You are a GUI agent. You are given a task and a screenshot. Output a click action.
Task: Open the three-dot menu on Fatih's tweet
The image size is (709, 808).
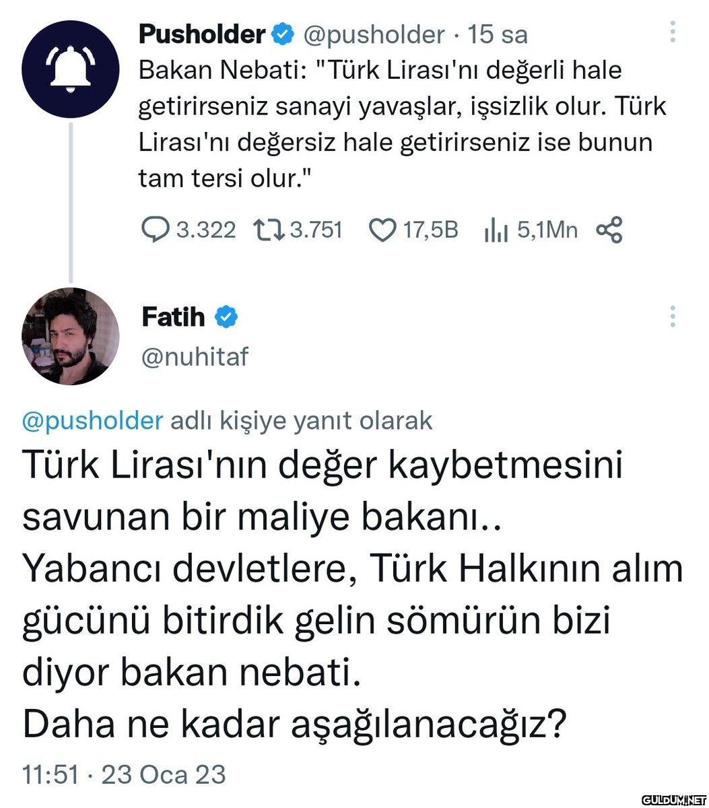click(672, 316)
